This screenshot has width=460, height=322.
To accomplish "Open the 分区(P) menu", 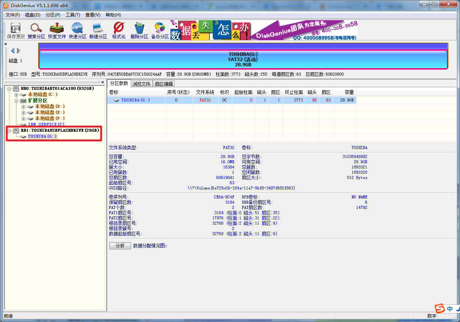I will coord(53,15).
